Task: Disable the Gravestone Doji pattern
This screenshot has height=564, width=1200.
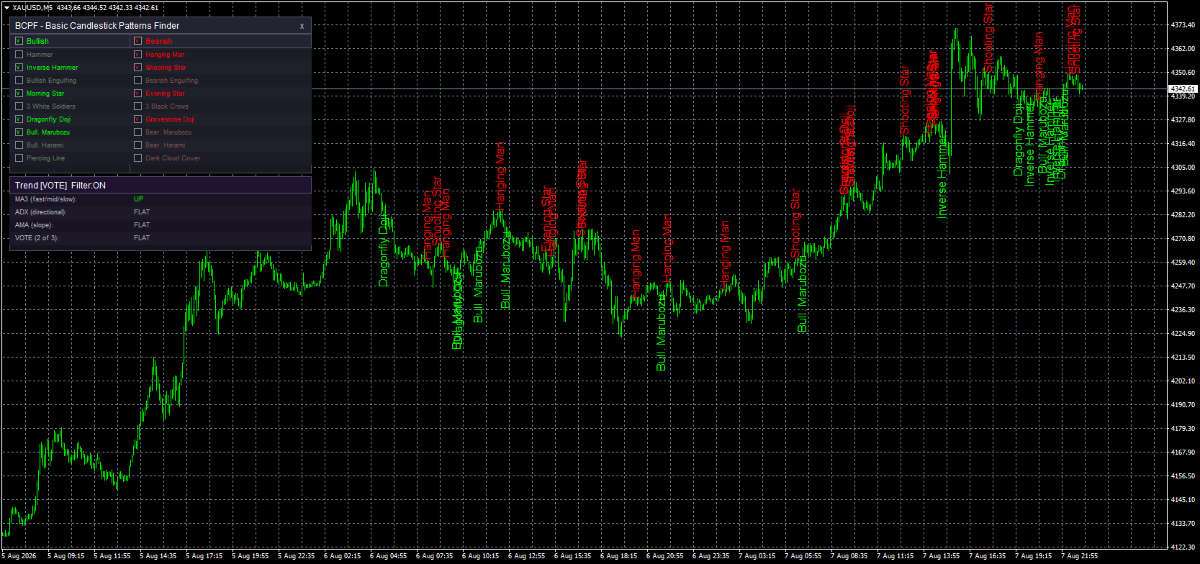Action: pyautogui.click(x=138, y=119)
